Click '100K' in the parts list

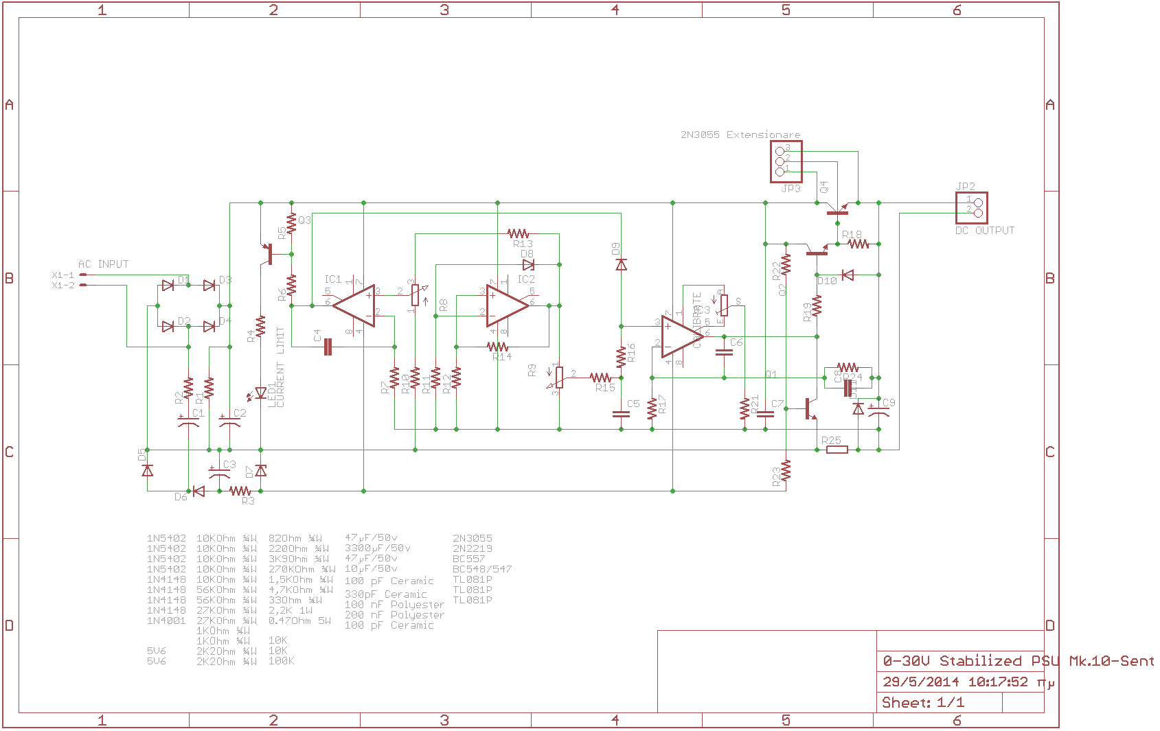pos(282,661)
